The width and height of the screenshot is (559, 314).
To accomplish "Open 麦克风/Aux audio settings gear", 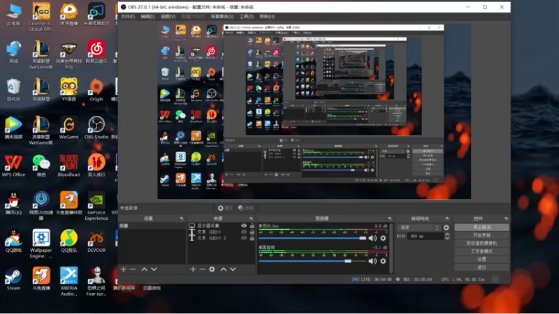I will [x=383, y=238].
